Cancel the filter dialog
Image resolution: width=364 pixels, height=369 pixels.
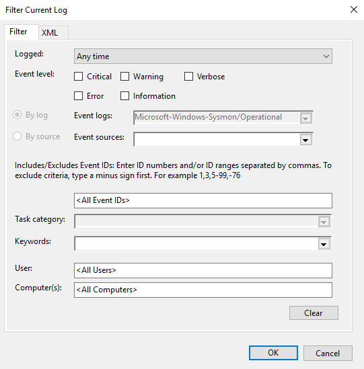[328, 353]
